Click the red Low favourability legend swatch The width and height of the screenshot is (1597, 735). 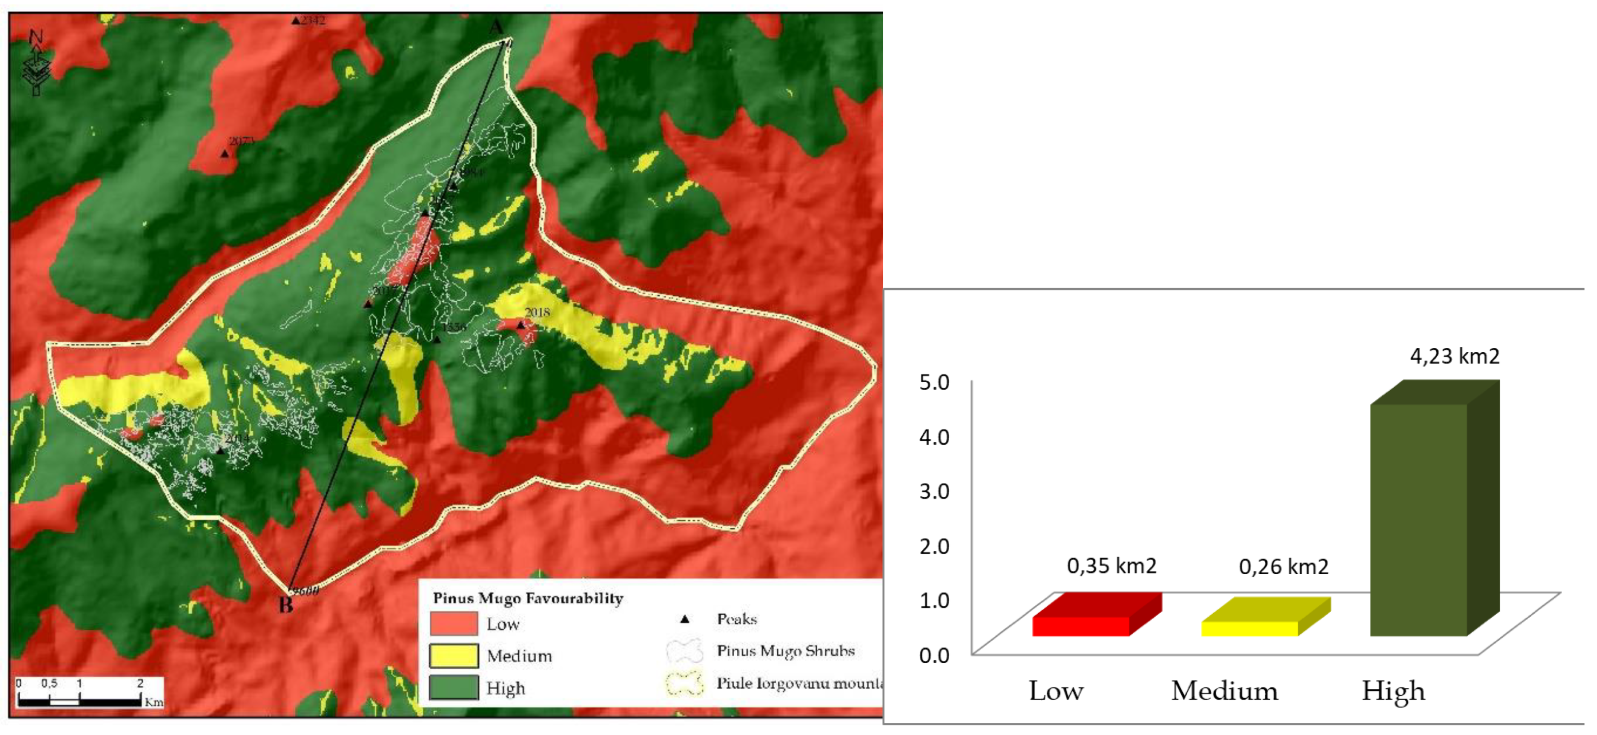pos(454,623)
